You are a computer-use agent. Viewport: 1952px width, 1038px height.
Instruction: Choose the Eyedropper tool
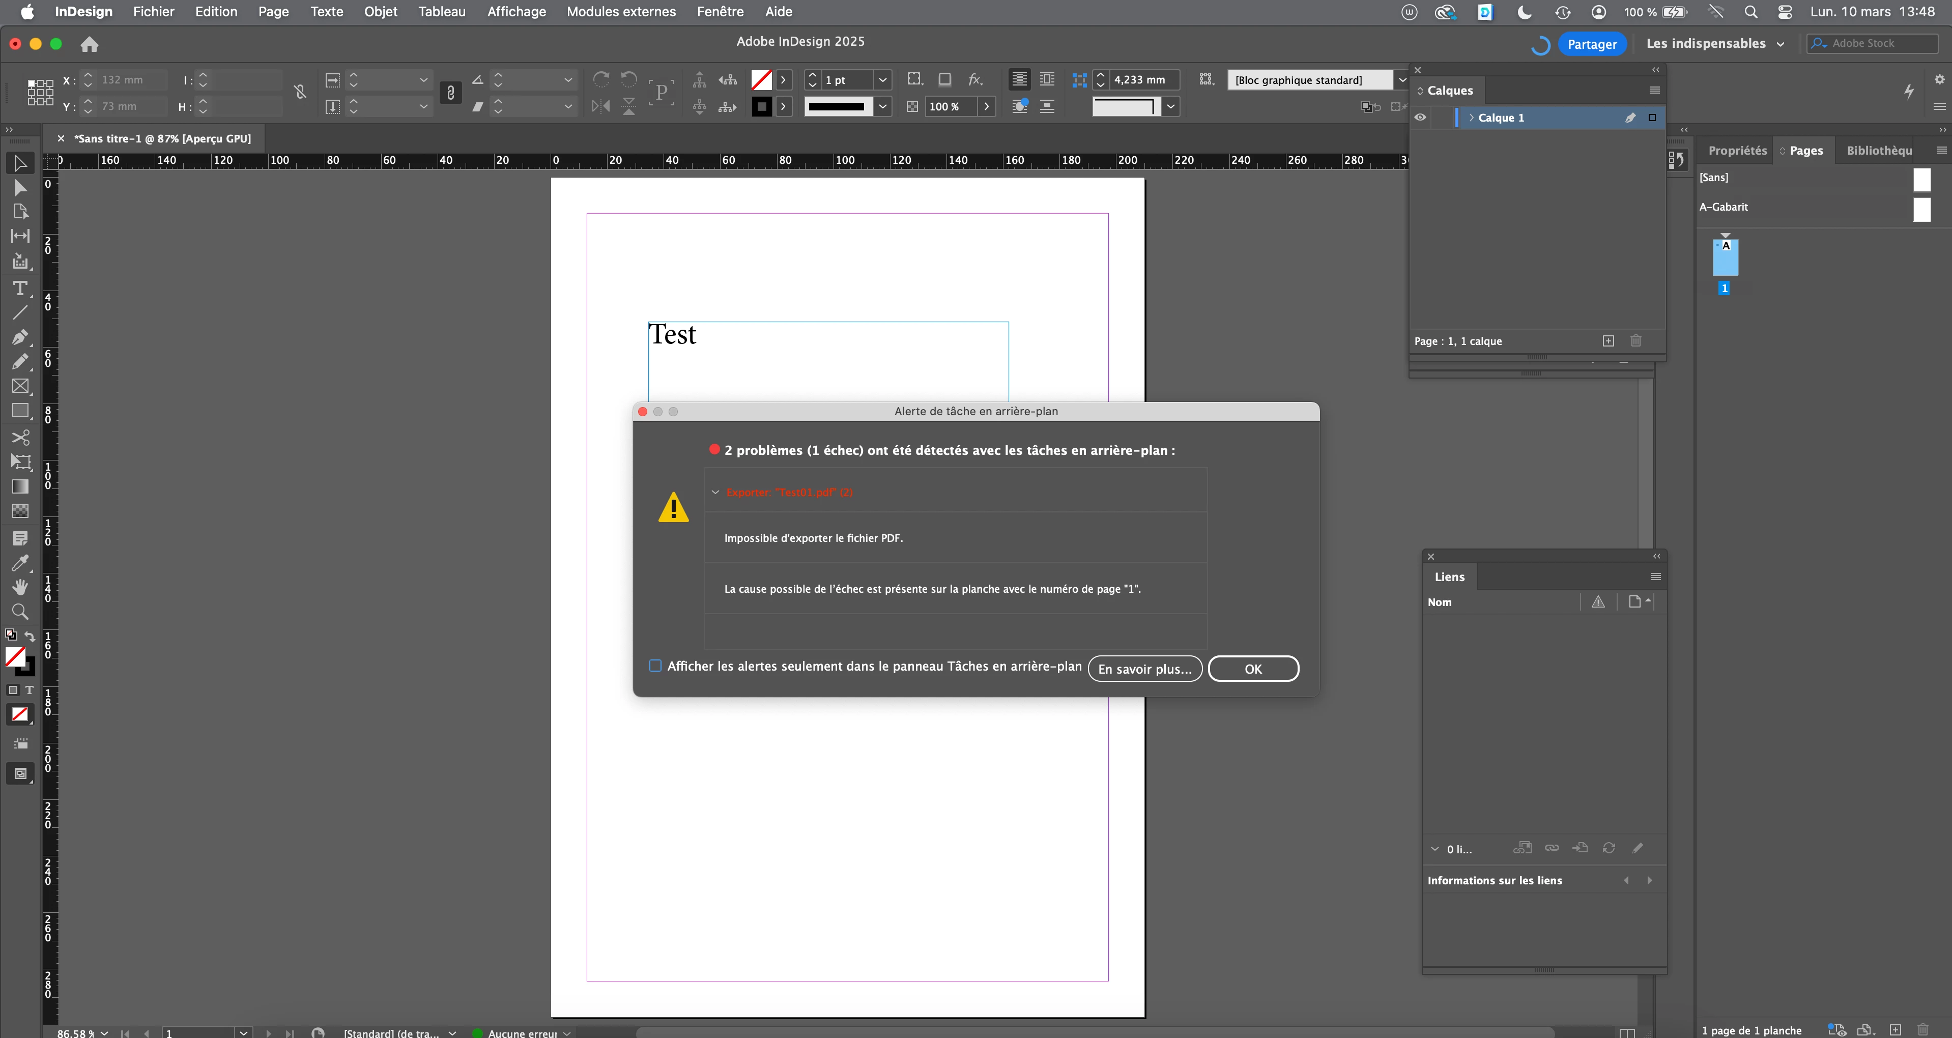pos(20,563)
